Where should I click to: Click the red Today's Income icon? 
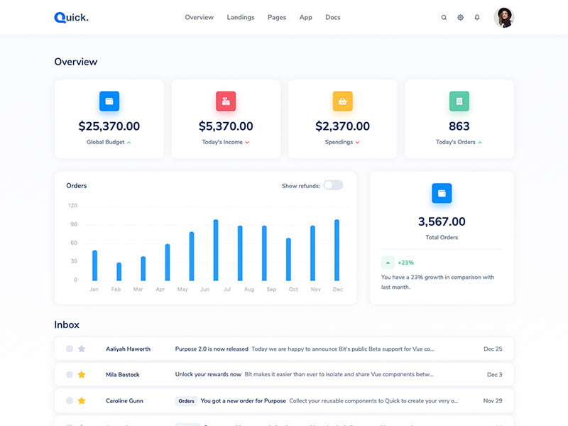(x=226, y=101)
